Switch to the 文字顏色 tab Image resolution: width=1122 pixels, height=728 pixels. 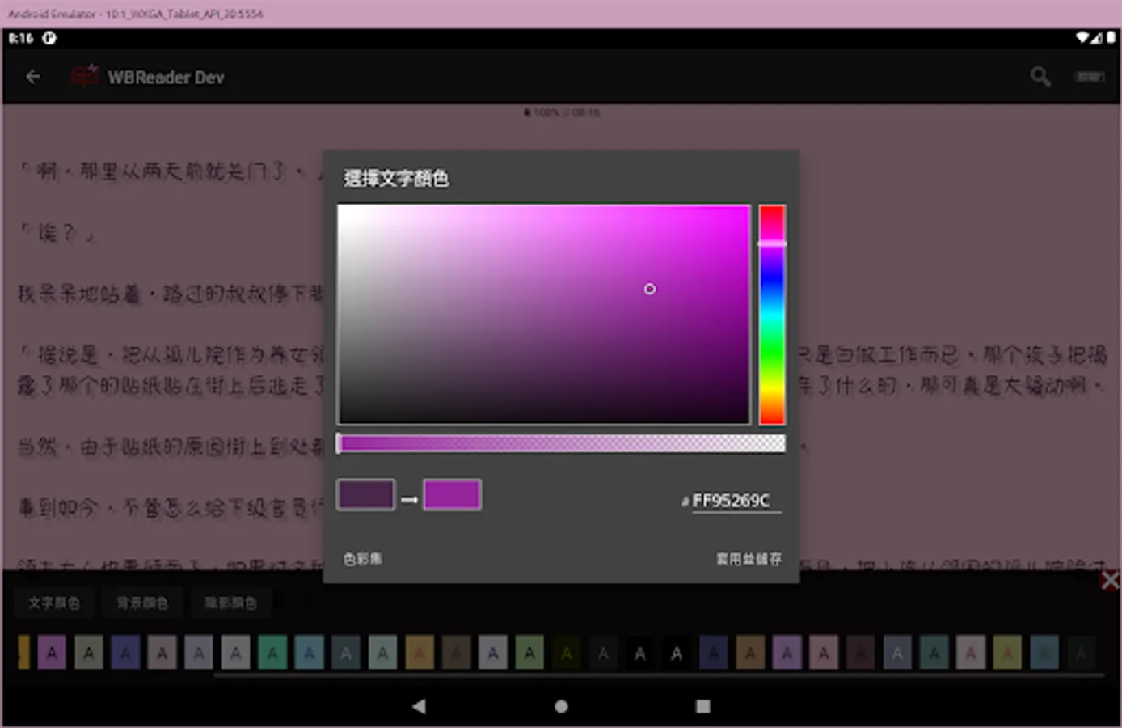53,603
